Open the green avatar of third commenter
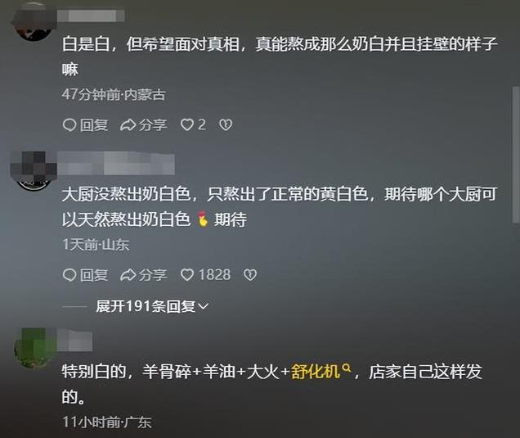520x438 pixels. (34, 348)
